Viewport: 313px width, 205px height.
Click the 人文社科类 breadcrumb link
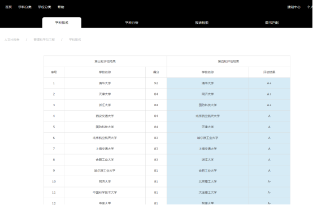12,40
